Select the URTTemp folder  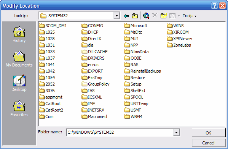click(x=136, y=104)
